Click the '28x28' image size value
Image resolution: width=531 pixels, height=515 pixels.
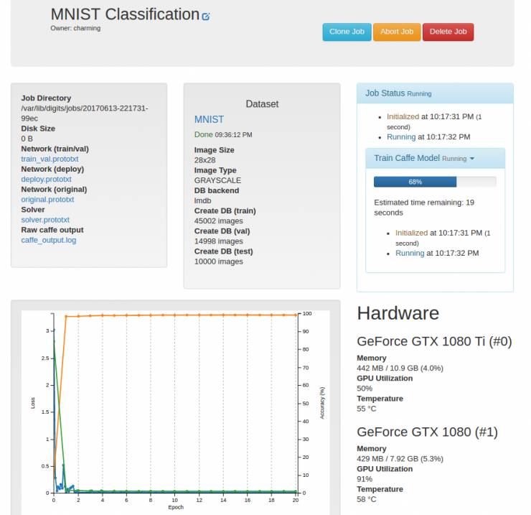coord(205,160)
